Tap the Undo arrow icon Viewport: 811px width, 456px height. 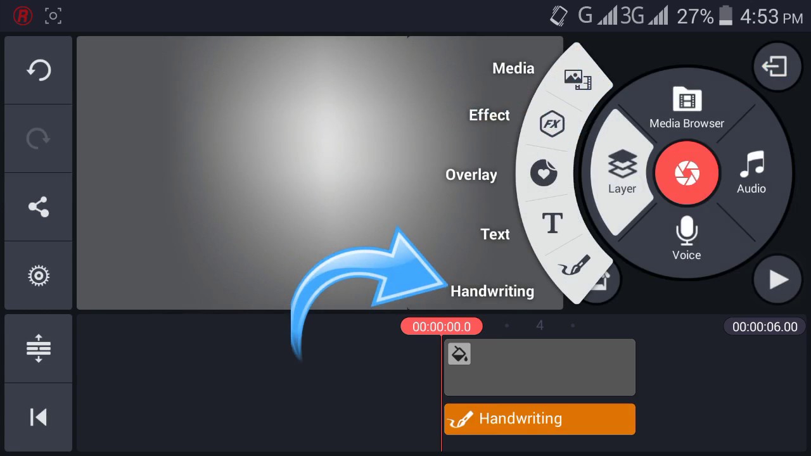click(39, 70)
